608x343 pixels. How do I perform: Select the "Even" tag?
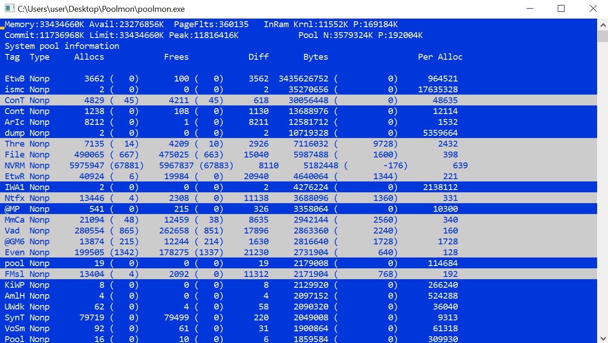point(14,252)
